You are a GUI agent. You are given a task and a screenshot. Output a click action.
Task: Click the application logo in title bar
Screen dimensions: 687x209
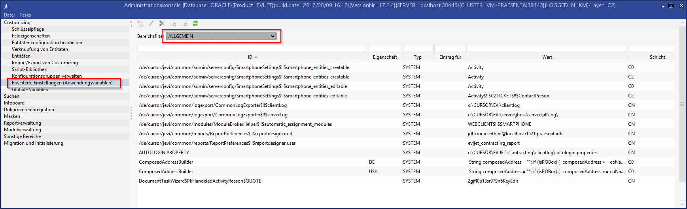[6, 6]
